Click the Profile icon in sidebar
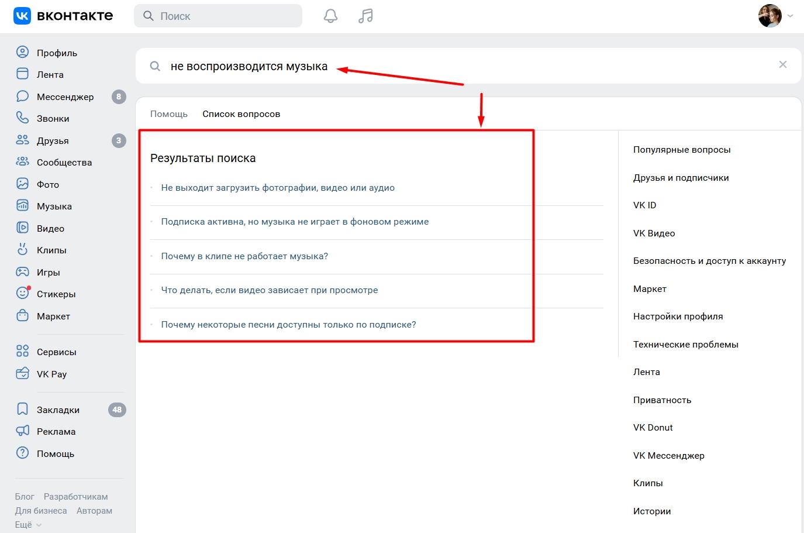Screen dimensions: 804x533 pyautogui.click(x=22, y=53)
